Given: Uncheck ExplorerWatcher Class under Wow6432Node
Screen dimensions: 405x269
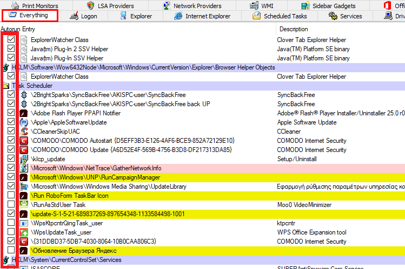Looking at the screenshot, I should click(x=11, y=76).
